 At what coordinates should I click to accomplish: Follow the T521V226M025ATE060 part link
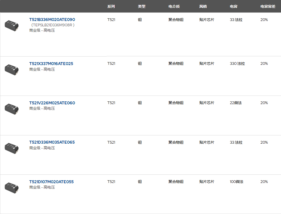coord(52,103)
